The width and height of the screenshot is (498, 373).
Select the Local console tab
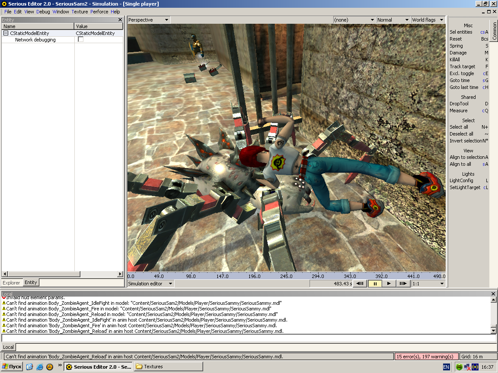click(x=8, y=347)
